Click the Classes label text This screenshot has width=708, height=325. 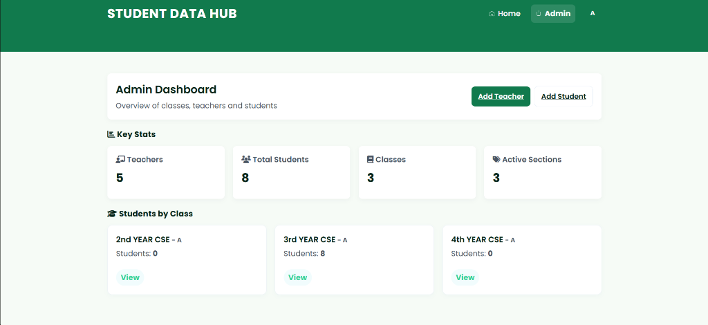[x=391, y=159]
